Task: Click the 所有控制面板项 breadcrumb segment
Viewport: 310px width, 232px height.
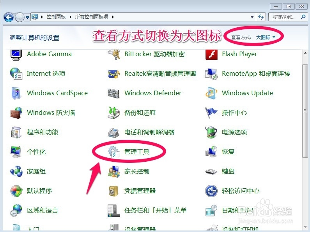Action: tap(92, 17)
